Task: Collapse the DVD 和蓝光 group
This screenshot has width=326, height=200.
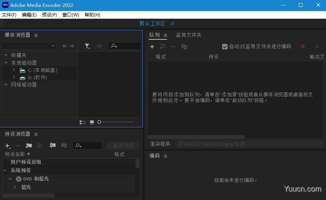Action: (10, 179)
